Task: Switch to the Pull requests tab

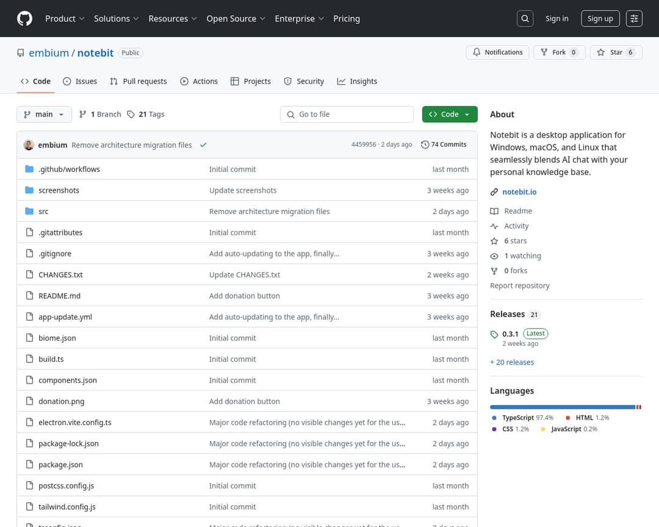Action: pyautogui.click(x=139, y=81)
